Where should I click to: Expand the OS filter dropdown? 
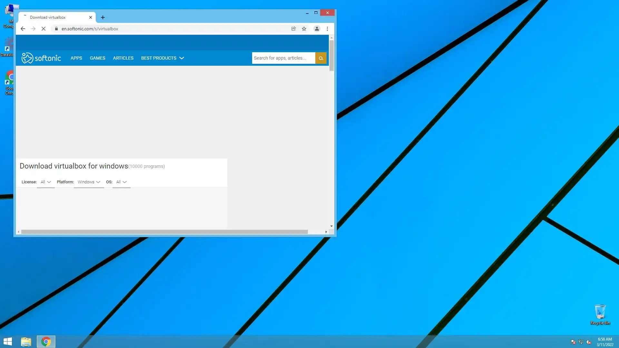122,182
